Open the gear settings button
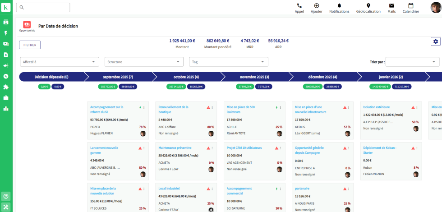Screen dimensions: 442x212 435,41
